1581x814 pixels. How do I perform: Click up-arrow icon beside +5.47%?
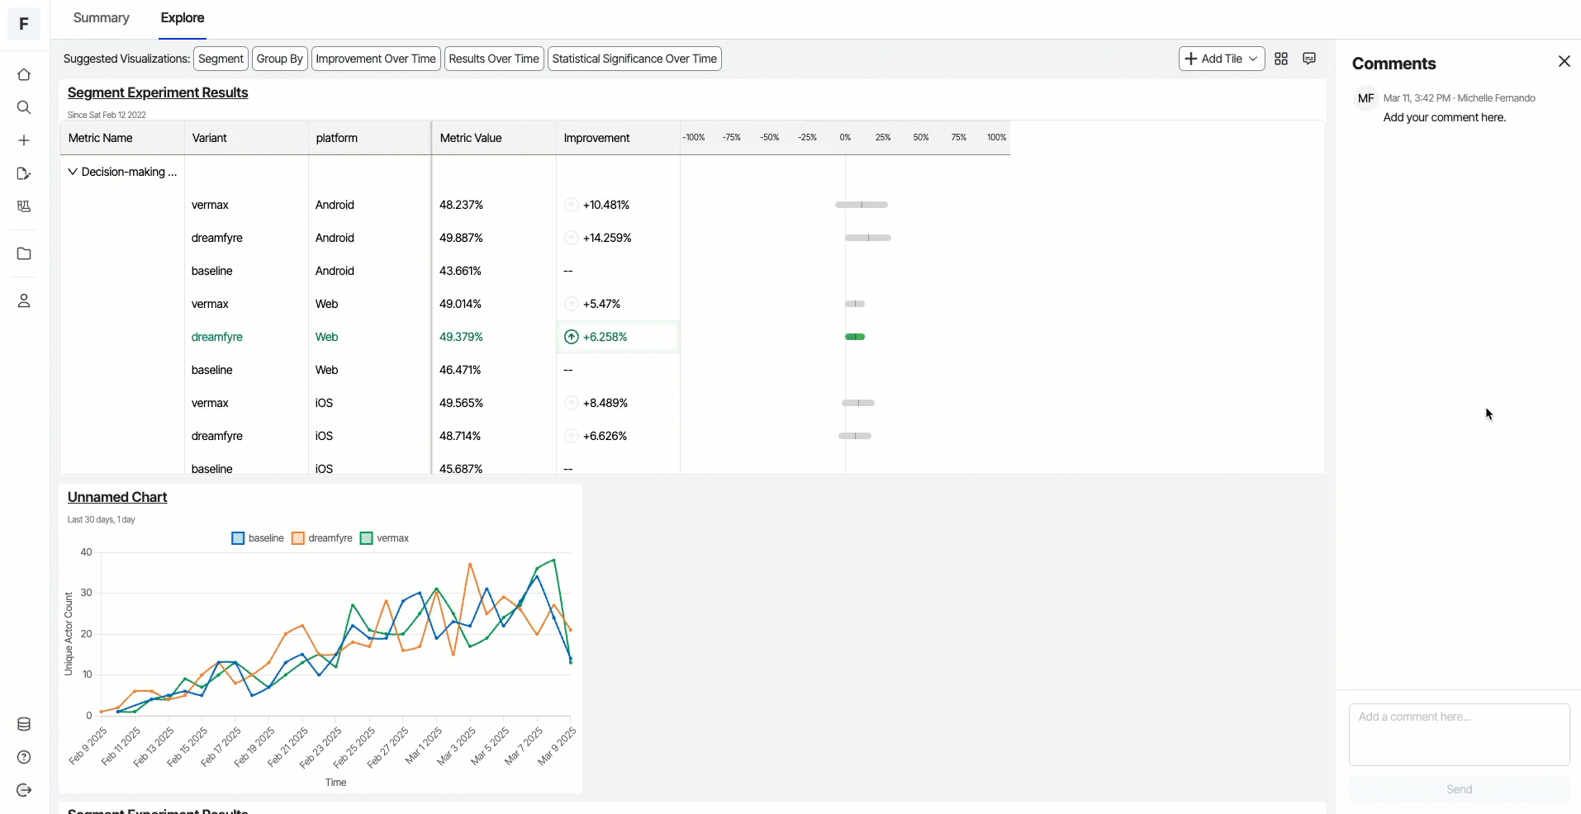[571, 304]
